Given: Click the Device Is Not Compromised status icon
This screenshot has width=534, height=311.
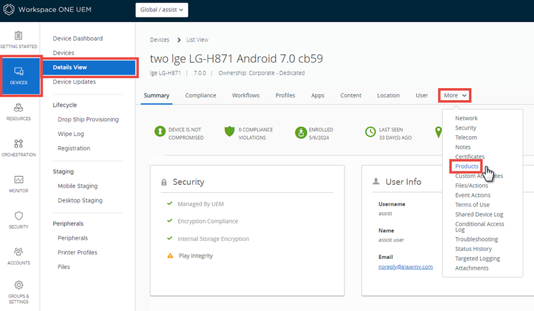Looking at the screenshot, I should coord(160,131).
